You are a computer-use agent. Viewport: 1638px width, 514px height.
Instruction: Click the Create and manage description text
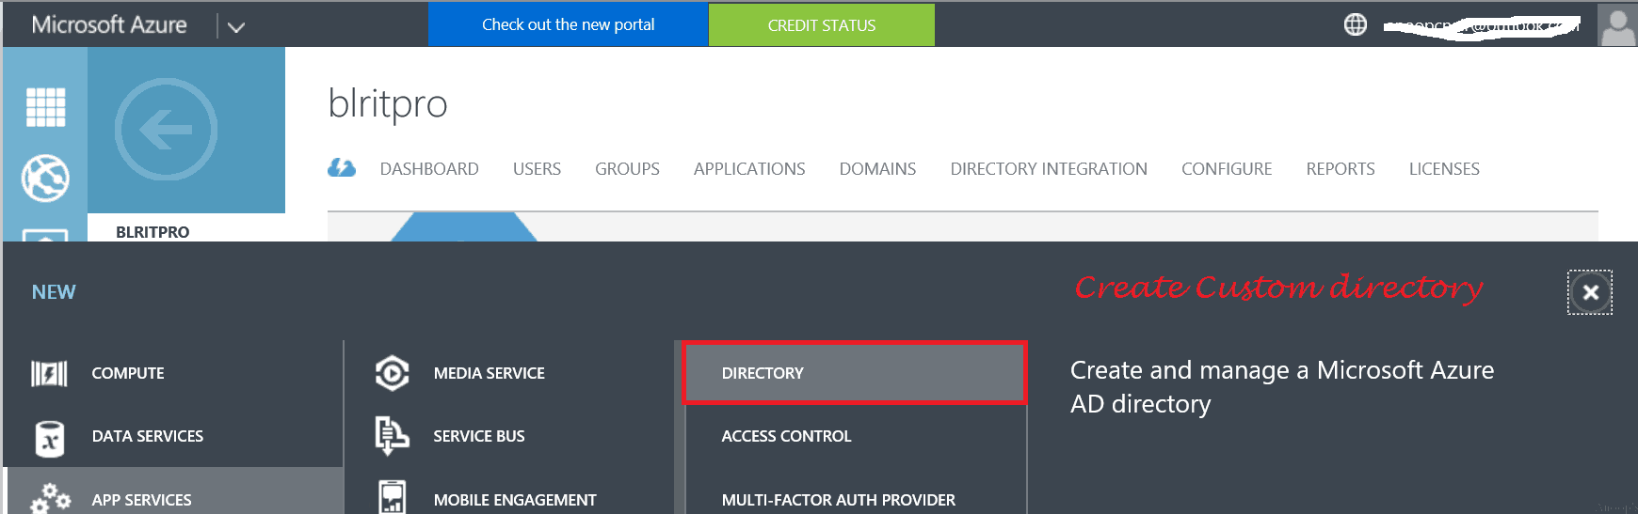pos(1282,387)
